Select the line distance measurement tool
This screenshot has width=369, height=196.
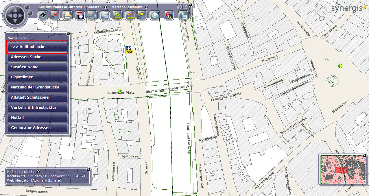tap(130, 15)
